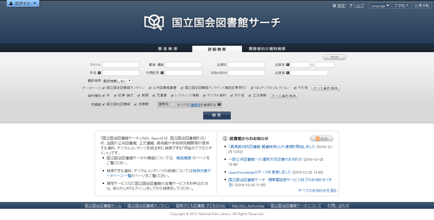Open footer 国立国会図書館ホーム link
The image size is (434, 220).
[103, 205]
